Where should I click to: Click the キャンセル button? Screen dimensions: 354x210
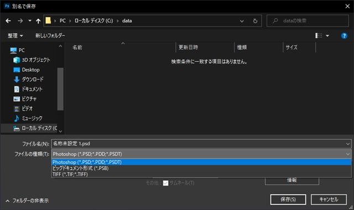[x=329, y=200]
